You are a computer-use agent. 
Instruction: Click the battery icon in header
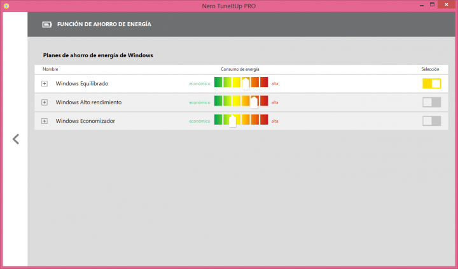pyautogui.click(x=46, y=25)
